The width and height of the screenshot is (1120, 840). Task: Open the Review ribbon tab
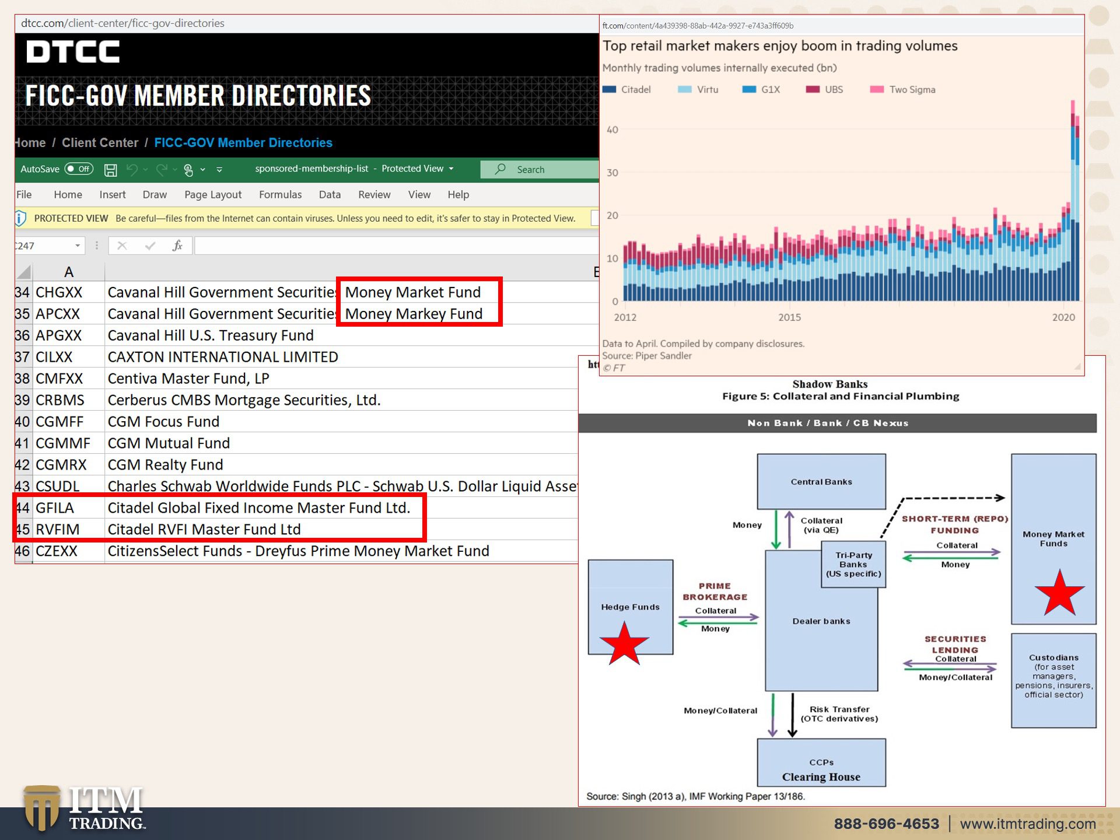point(374,194)
